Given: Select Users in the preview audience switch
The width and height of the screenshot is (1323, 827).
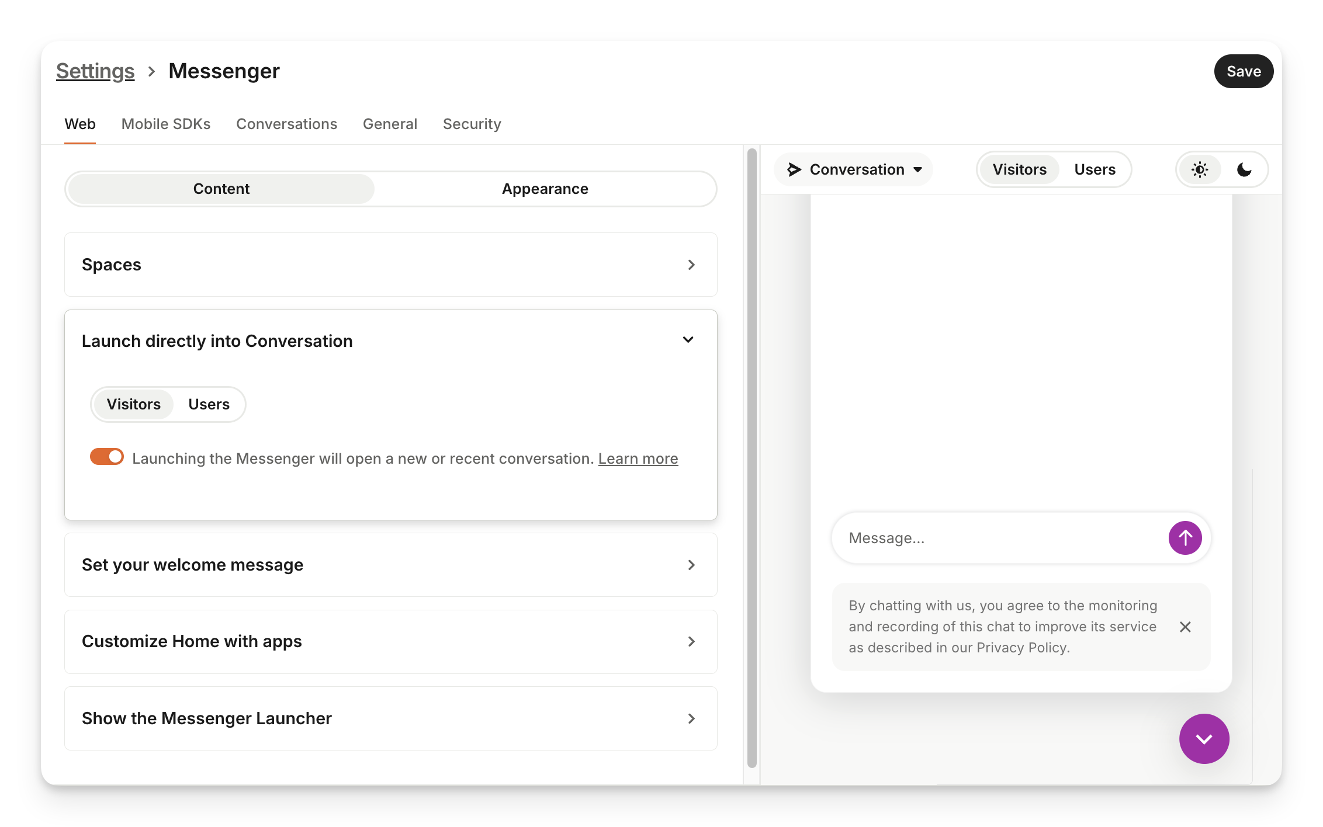Looking at the screenshot, I should click(x=1095, y=170).
